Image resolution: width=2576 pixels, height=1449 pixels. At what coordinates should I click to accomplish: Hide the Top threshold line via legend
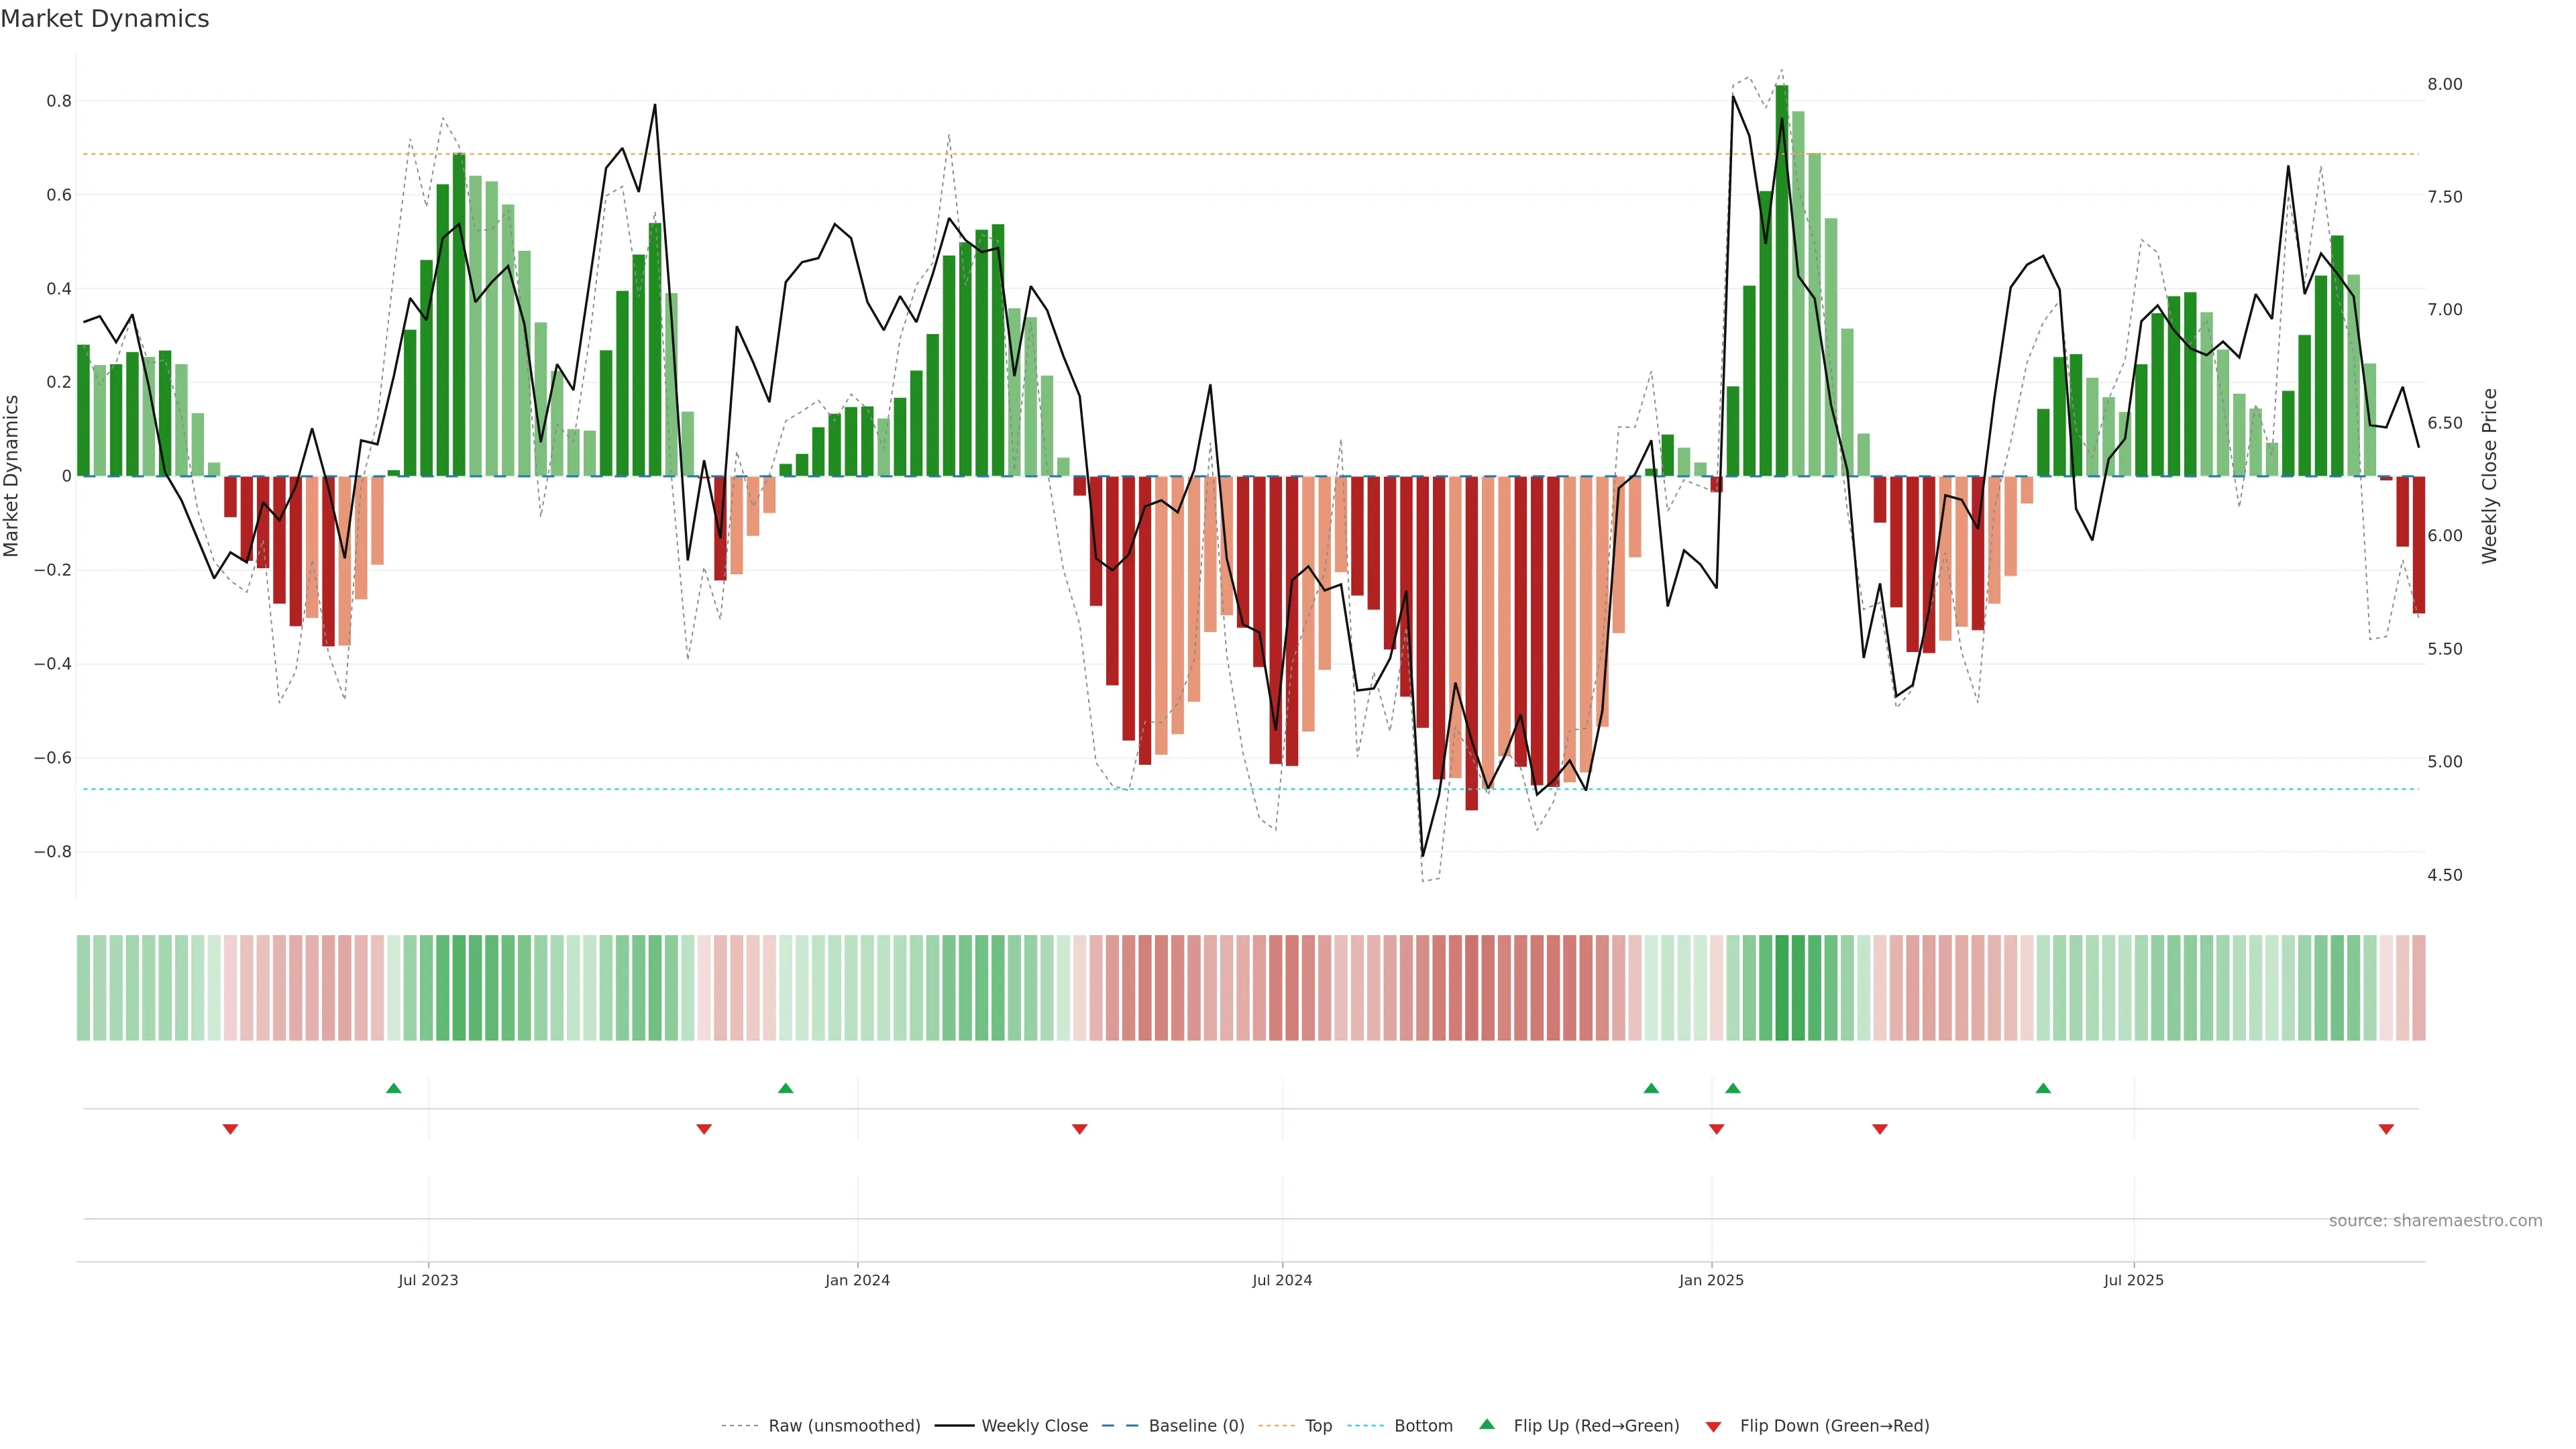click(1318, 1426)
